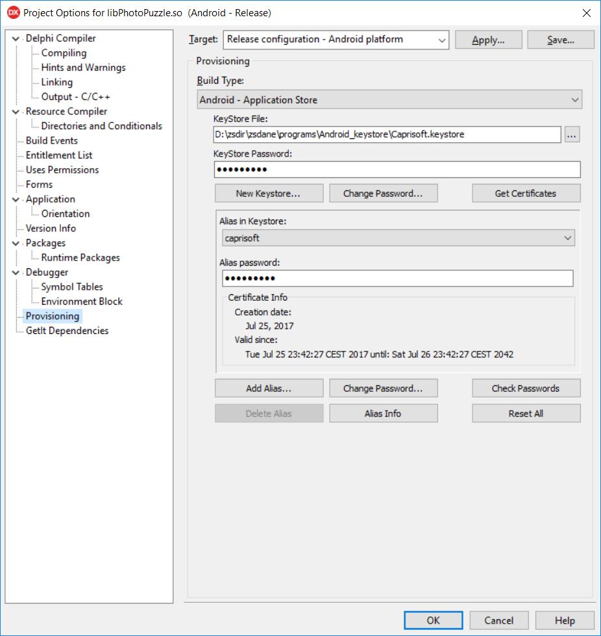
Task: Select Output - C/C++ tree item
Action: click(75, 97)
